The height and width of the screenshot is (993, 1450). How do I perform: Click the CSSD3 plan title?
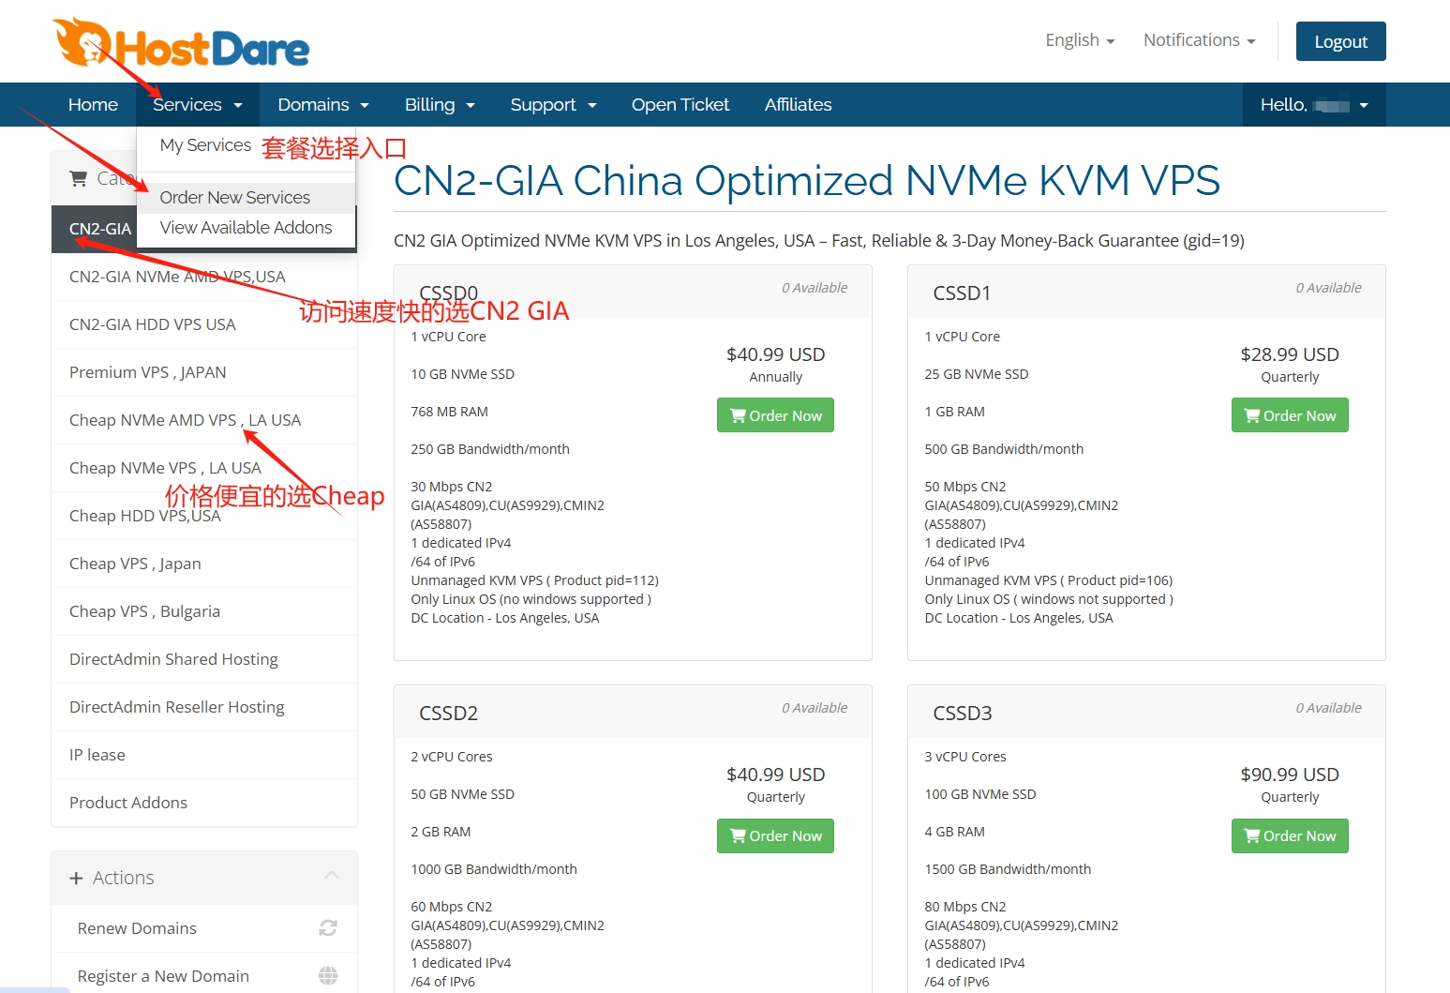(x=963, y=714)
